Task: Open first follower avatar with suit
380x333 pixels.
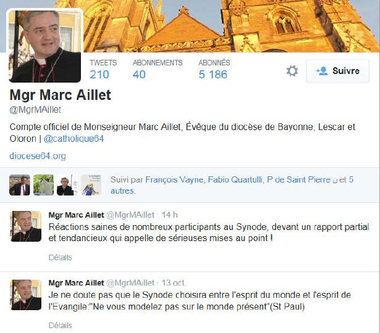Action: click(20, 185)
